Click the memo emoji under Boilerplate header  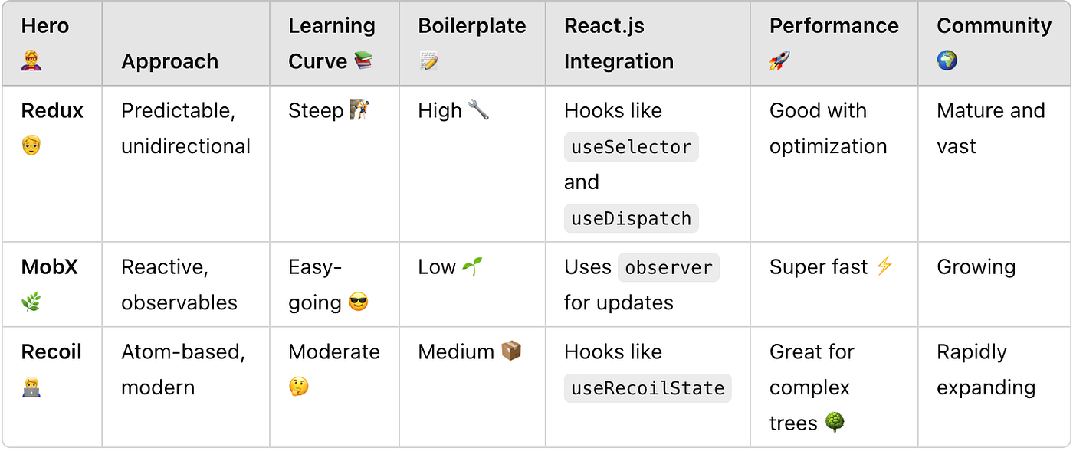pos(428,61)
